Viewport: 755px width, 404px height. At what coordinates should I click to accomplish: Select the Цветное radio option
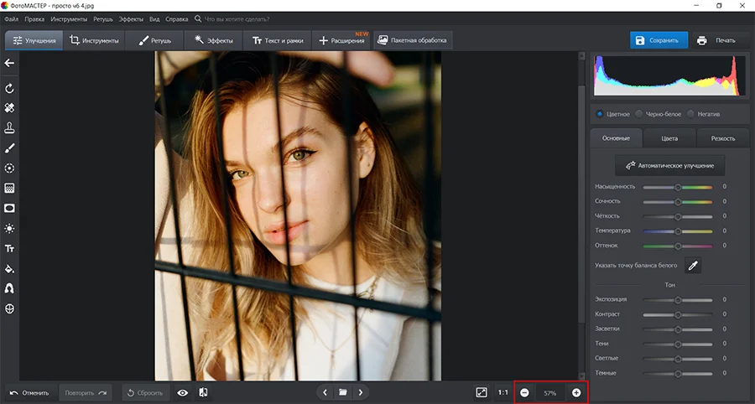(599, 114)
